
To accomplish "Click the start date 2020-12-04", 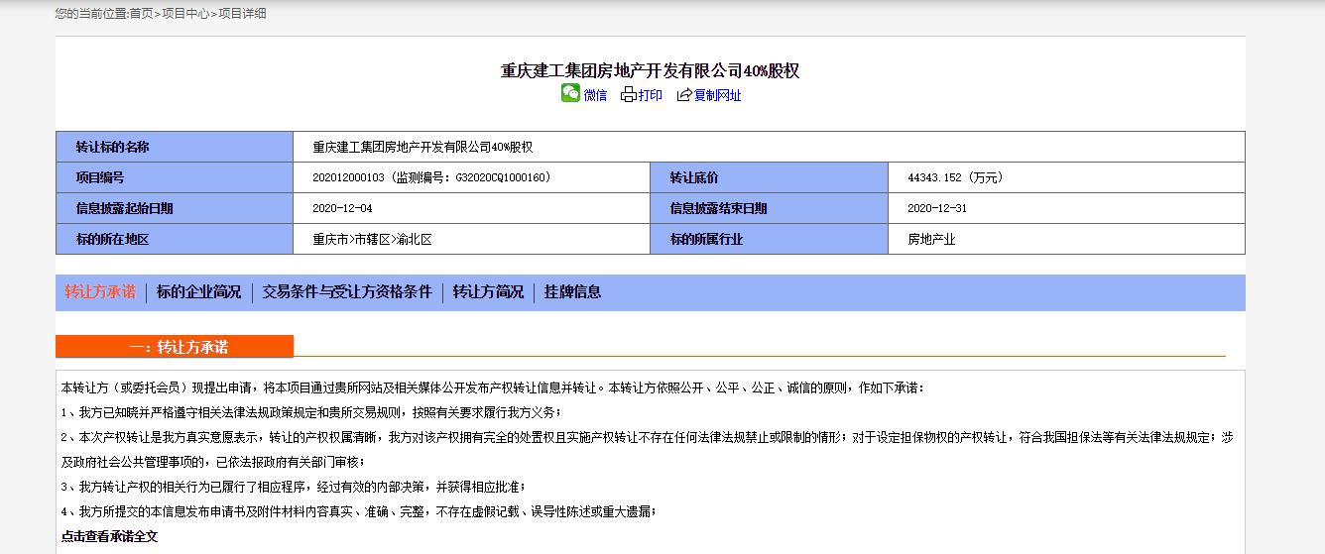I will tap(342, 208).
